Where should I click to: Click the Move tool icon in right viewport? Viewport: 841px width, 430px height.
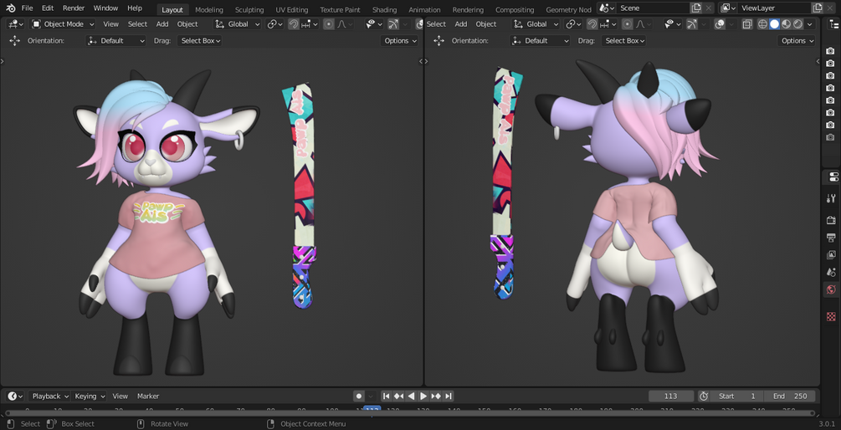coord(438,41)
